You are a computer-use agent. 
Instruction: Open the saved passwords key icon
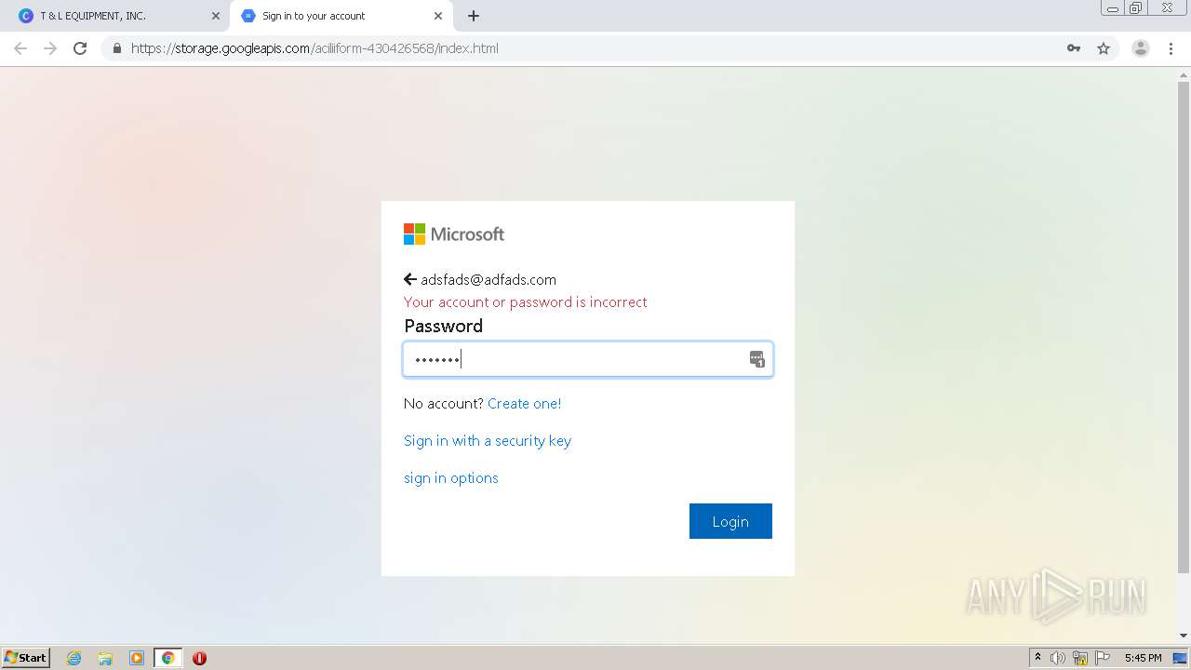(x=1074, y=48)
